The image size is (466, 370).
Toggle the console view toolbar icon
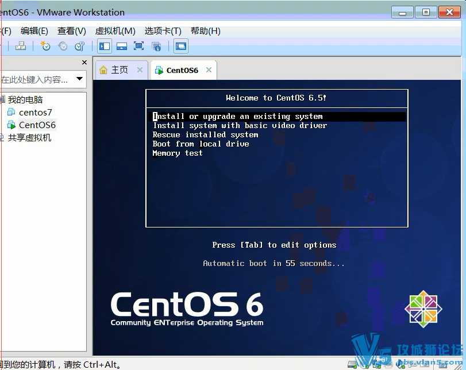(180, 46)
